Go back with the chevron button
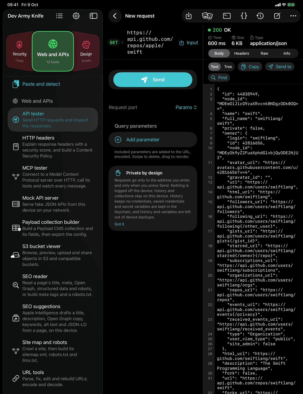The image size is (303, 394). pyautogui.click(x=115, y=16)
